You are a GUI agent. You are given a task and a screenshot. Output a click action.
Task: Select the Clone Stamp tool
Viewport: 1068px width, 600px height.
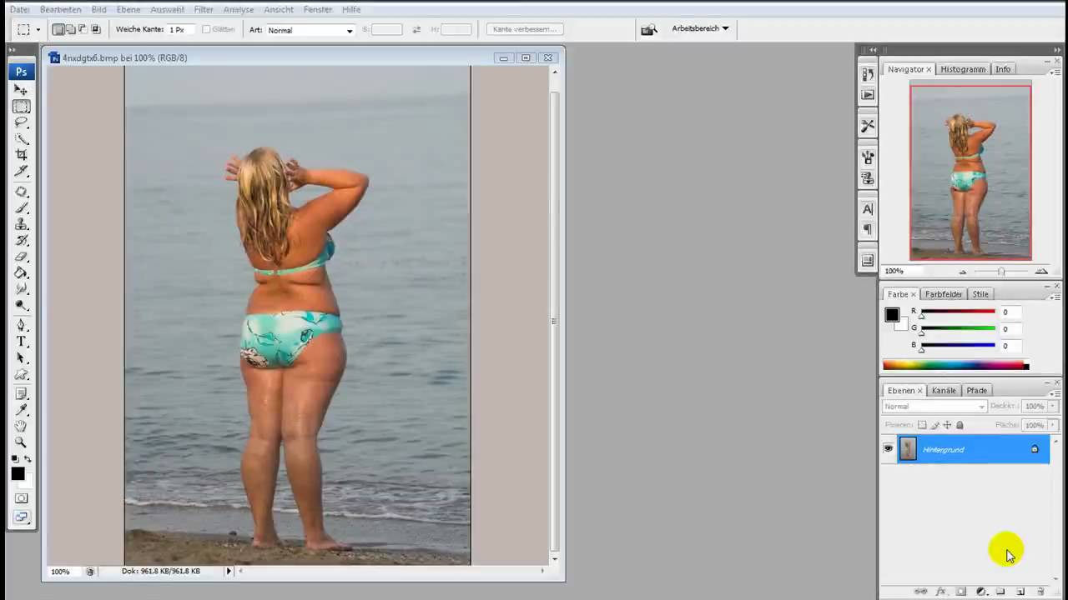coord(22,224)
